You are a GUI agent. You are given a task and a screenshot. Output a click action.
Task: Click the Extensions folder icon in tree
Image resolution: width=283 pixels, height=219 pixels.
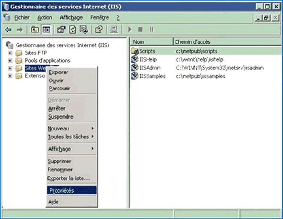coord(18,76)
